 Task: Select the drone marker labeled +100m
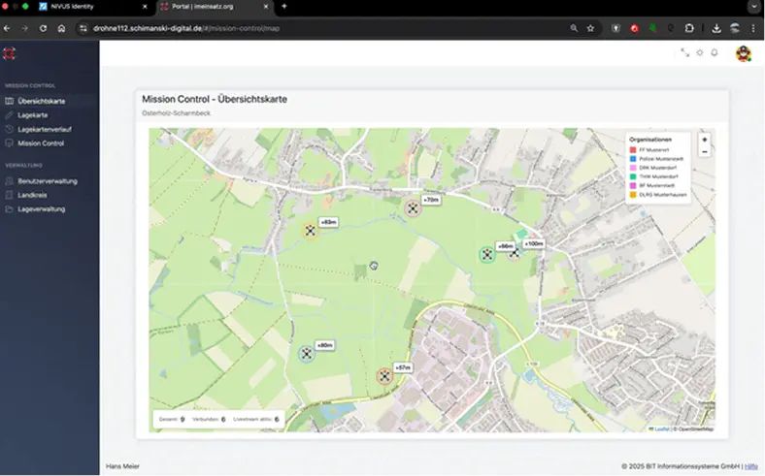point(516,251)
